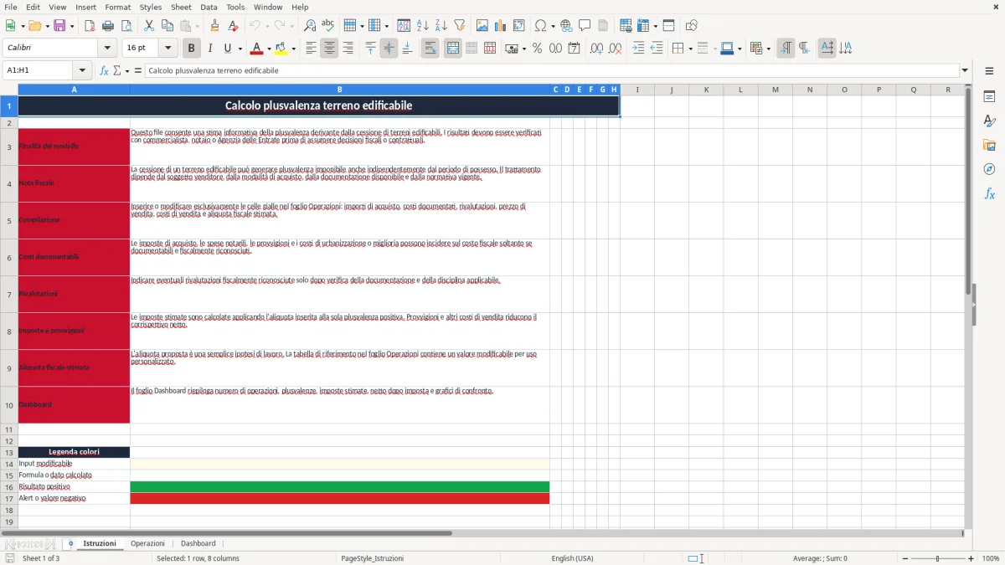The width and height of the screenshot is (1005, 565).
Task: Add a decimal place
Action: pos(596,49)
